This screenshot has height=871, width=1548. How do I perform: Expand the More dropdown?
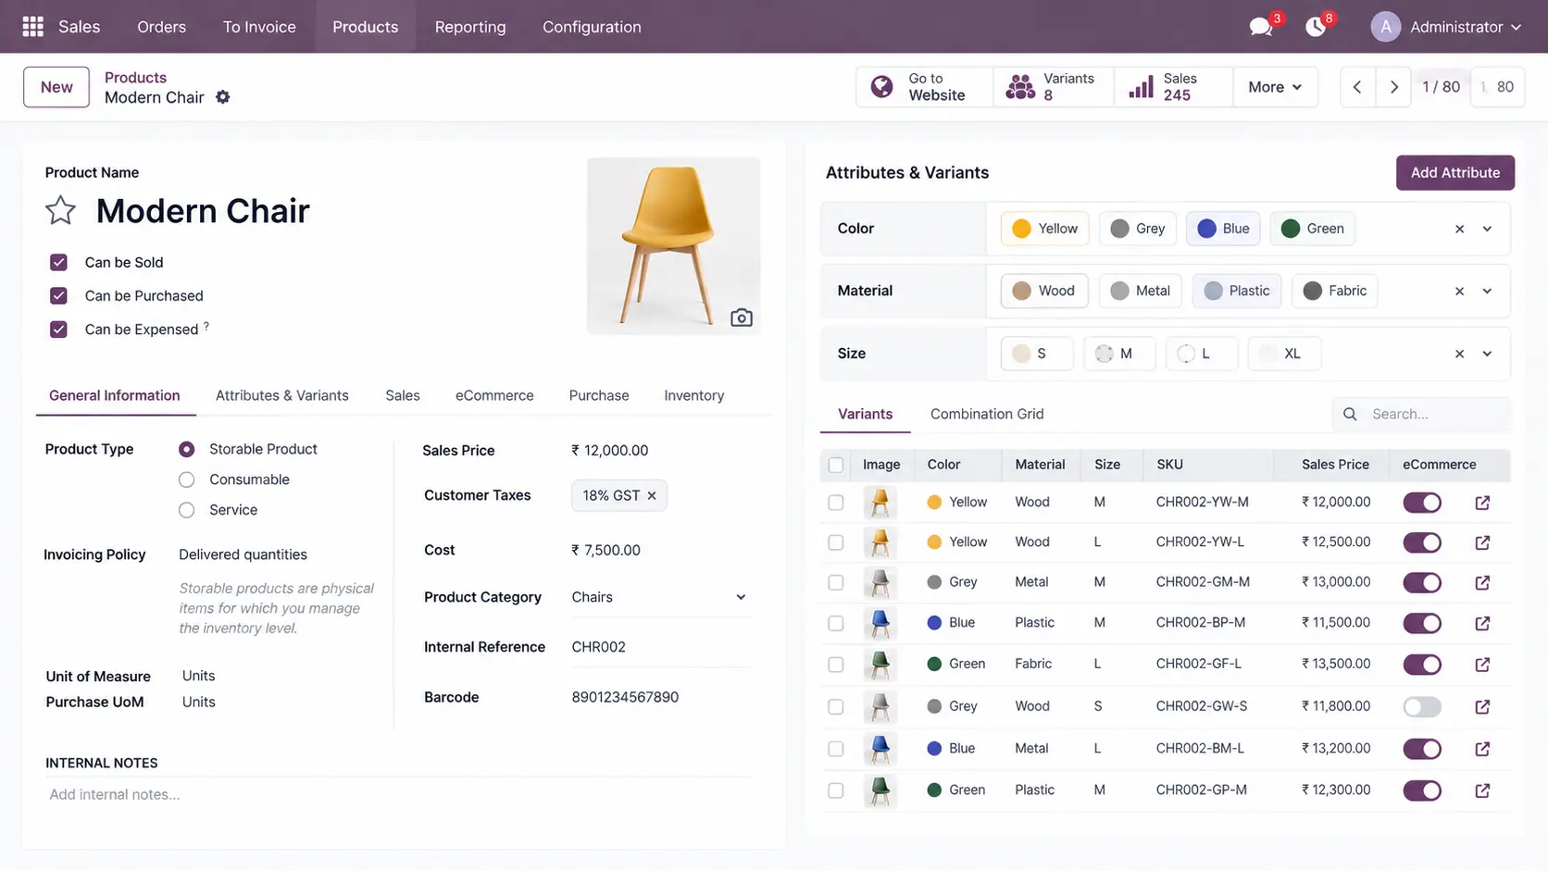(x=1275, y=87)
